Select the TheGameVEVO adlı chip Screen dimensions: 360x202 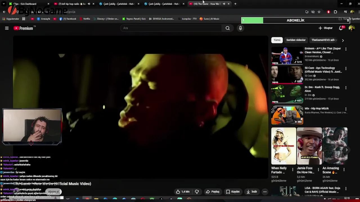pos(324,40)
